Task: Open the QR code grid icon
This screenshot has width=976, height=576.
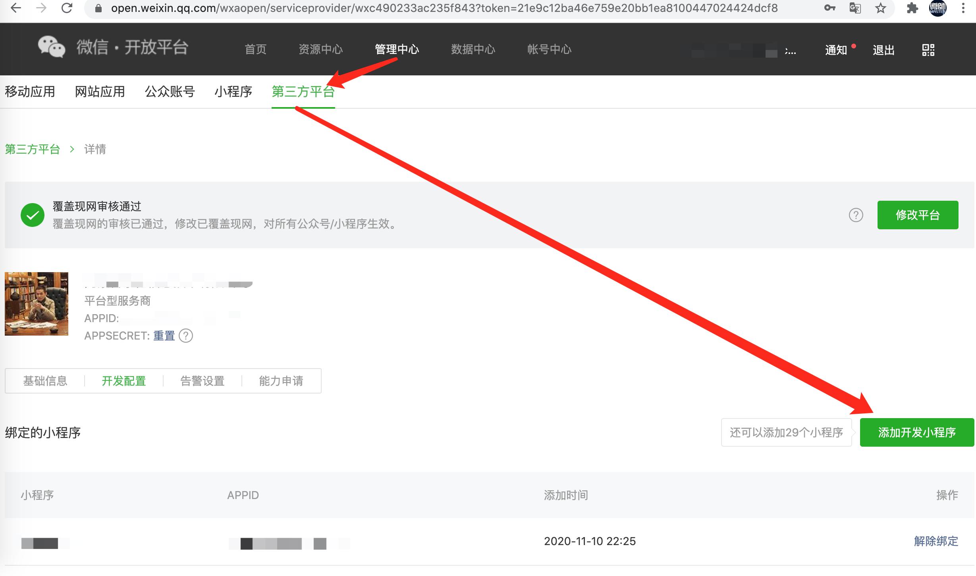Action: [x=928, y=50]
